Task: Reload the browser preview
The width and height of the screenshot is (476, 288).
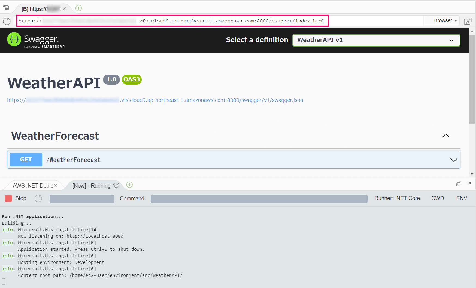Action: click(x=7, y=21)
